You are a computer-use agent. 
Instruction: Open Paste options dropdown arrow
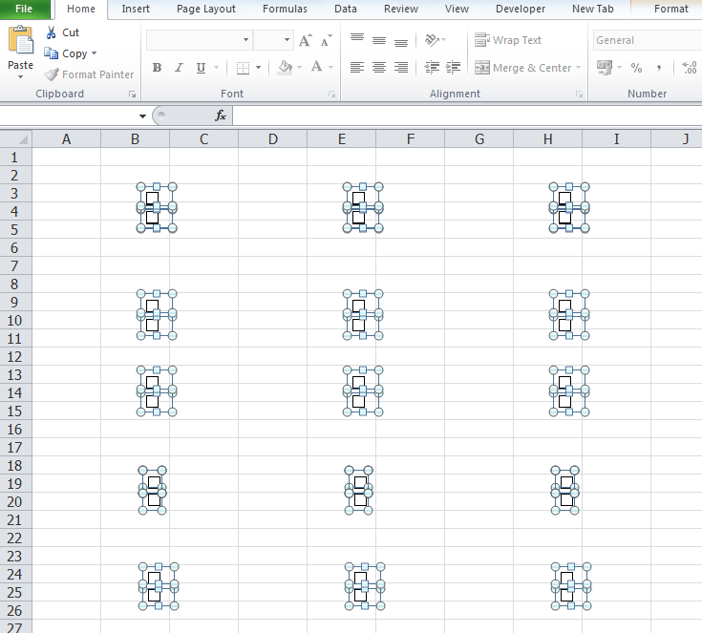pos(20,77)
